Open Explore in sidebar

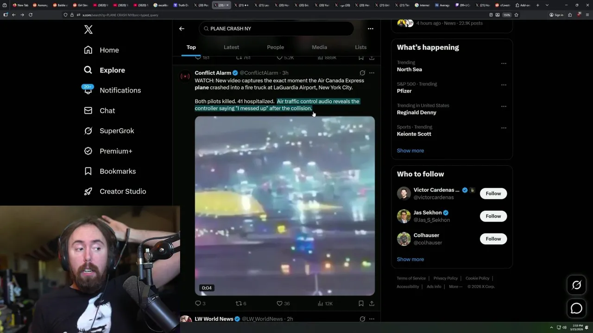click(105, 70)
